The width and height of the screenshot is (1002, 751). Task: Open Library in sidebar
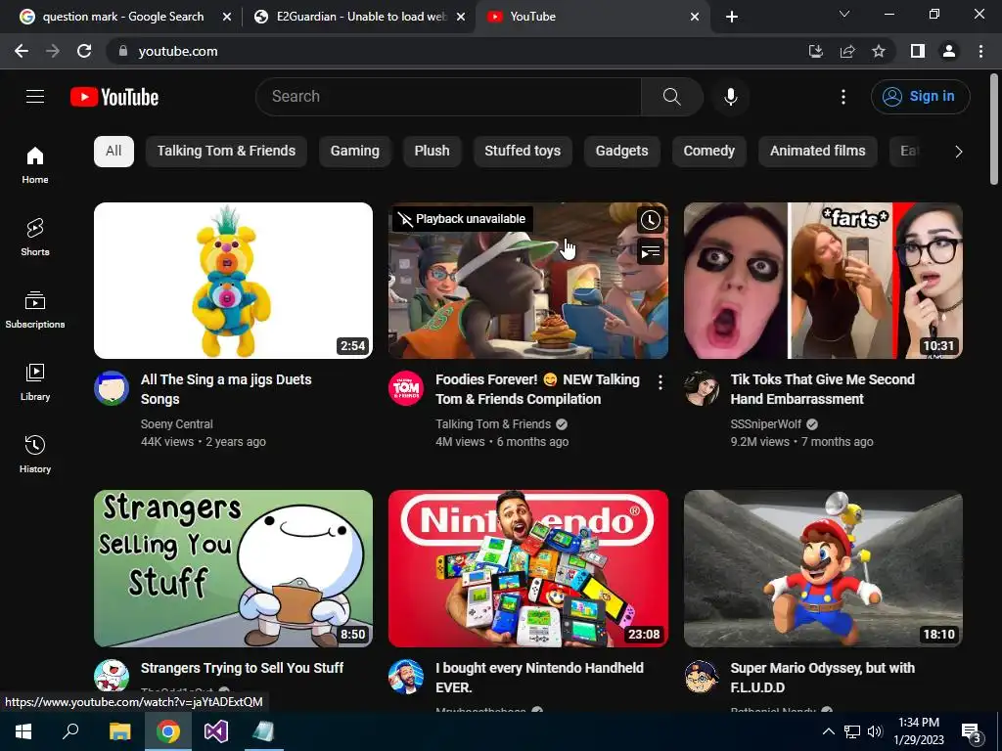coord(35,382)
